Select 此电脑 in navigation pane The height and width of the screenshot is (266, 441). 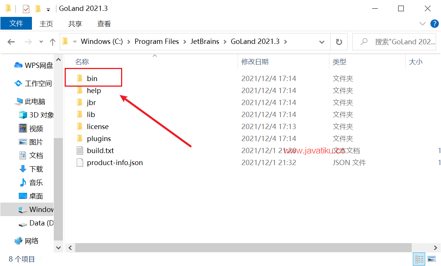tap(30, 102)
